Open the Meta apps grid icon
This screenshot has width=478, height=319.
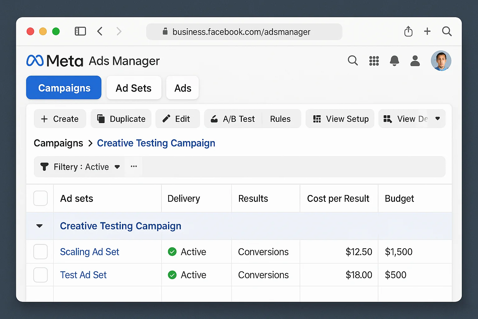coord(374,61)
